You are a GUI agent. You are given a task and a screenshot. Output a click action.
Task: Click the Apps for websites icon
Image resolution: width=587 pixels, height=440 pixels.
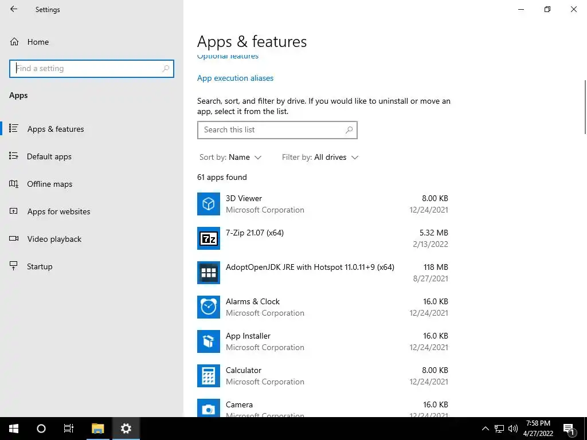(14, 211)
